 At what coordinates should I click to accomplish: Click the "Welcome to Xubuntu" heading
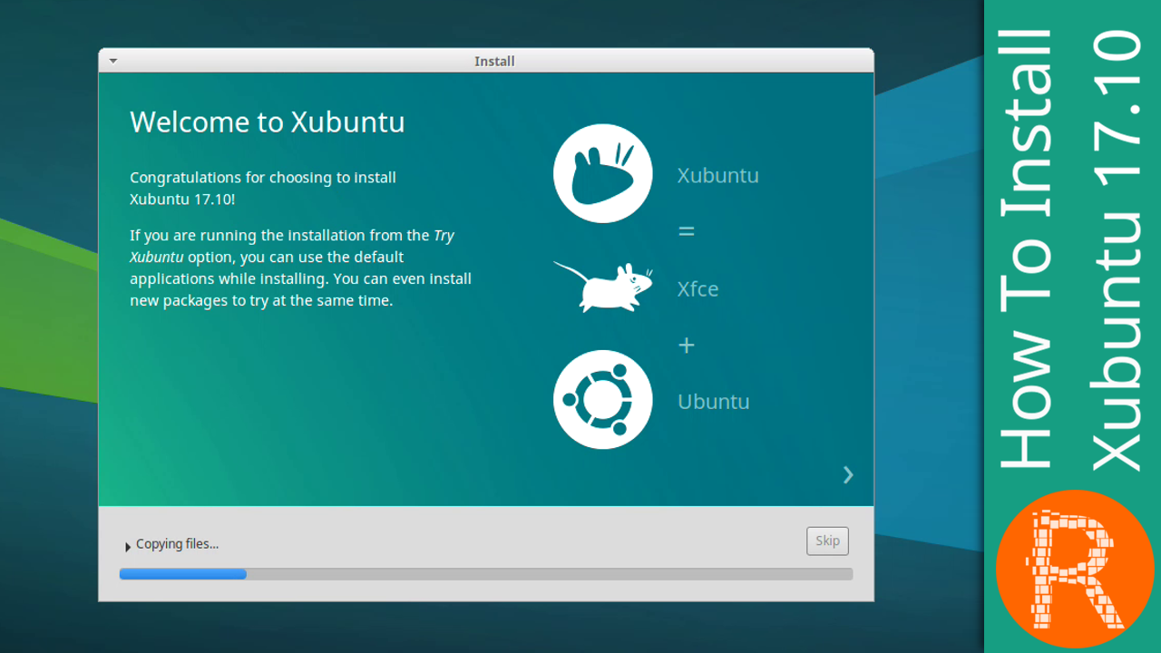pos(268,122)
